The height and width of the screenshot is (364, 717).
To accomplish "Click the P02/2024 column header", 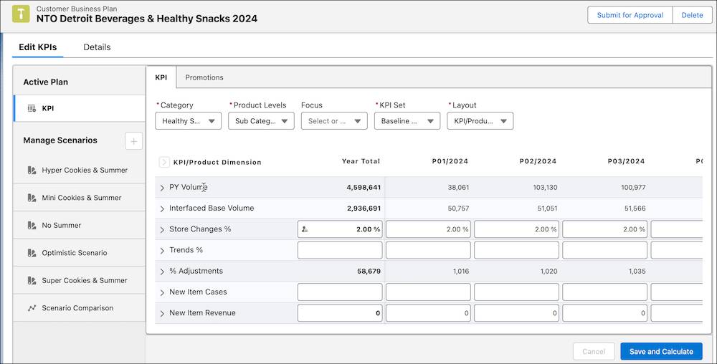I will click(538, 161).
